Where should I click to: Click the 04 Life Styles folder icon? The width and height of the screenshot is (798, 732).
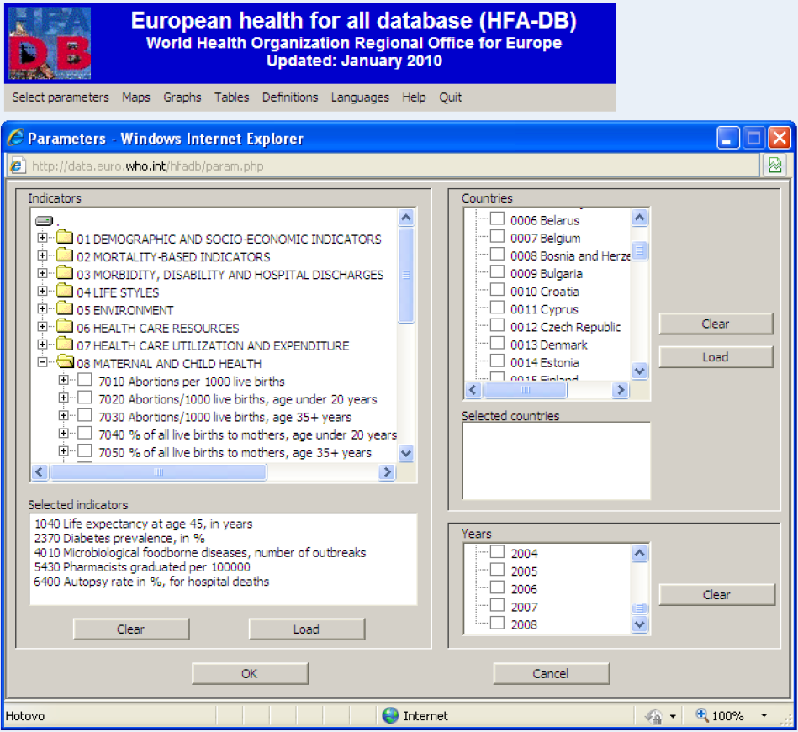[65, 291]
